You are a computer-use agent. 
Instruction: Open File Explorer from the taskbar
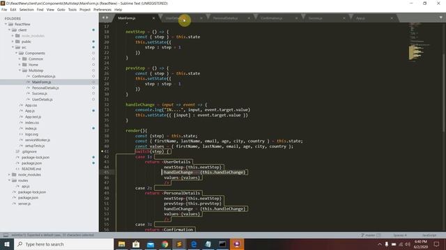122,244
